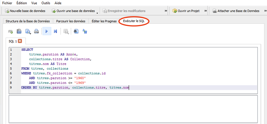The width and height of the screenshot is (267, 124).
Task: Click the open SQL file icon
Action: [x=19, y=31]
